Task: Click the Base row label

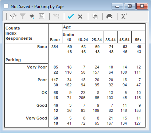Action: (42, 47)
